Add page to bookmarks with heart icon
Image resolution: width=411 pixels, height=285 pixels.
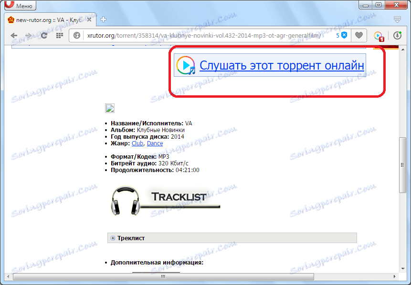(359, 35)
